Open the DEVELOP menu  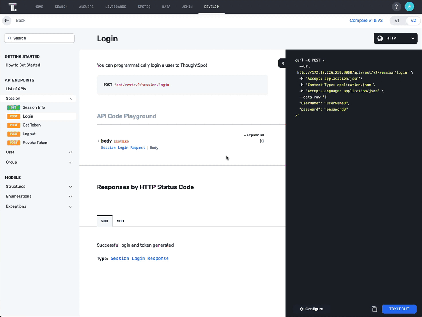[x=211, y=7]
